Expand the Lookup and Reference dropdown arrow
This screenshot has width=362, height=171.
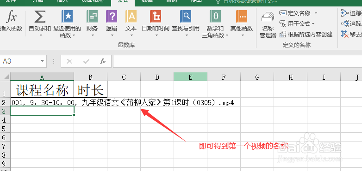pyautogui.click(x=187, y=35)
